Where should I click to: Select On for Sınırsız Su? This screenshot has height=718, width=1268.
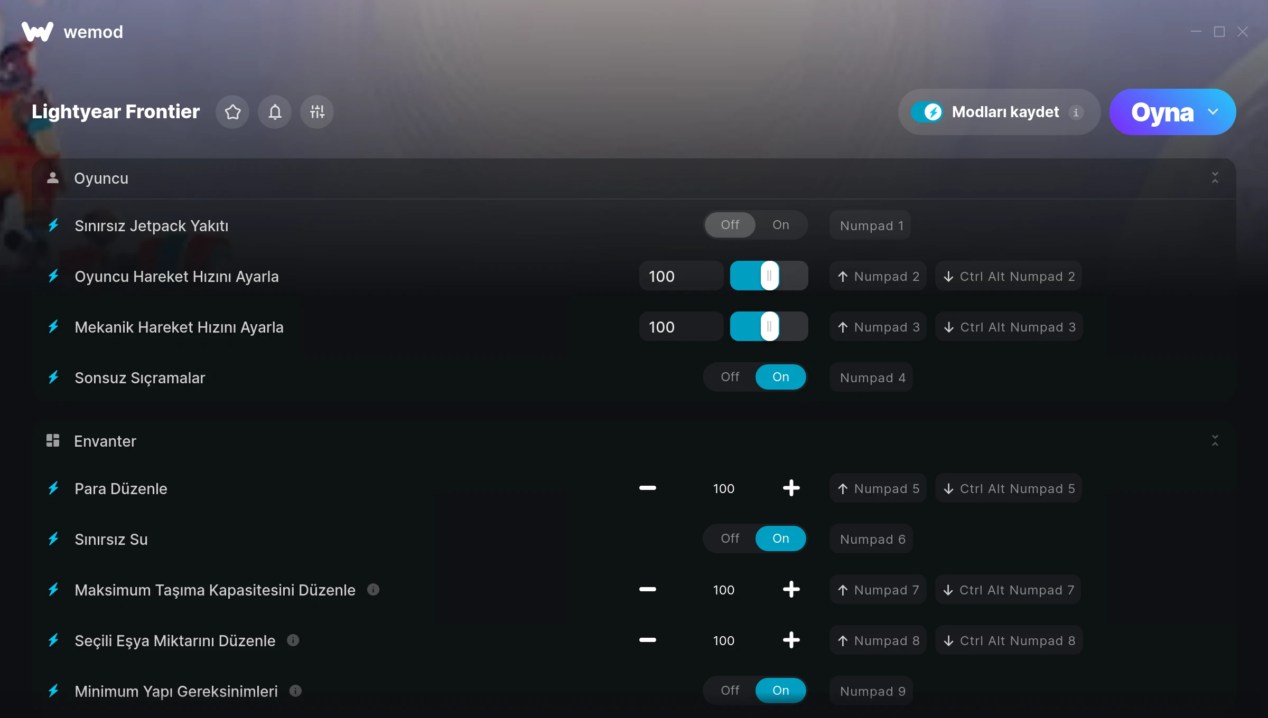[x=781, y=538]
